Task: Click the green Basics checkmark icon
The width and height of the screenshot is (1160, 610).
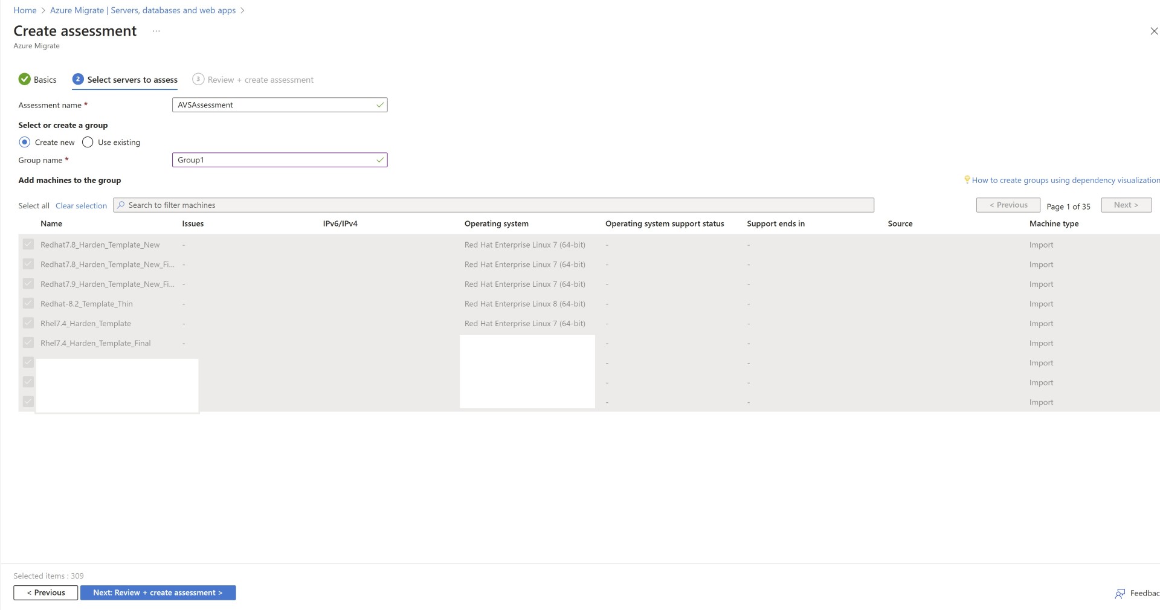Action: tap(24, 79)
